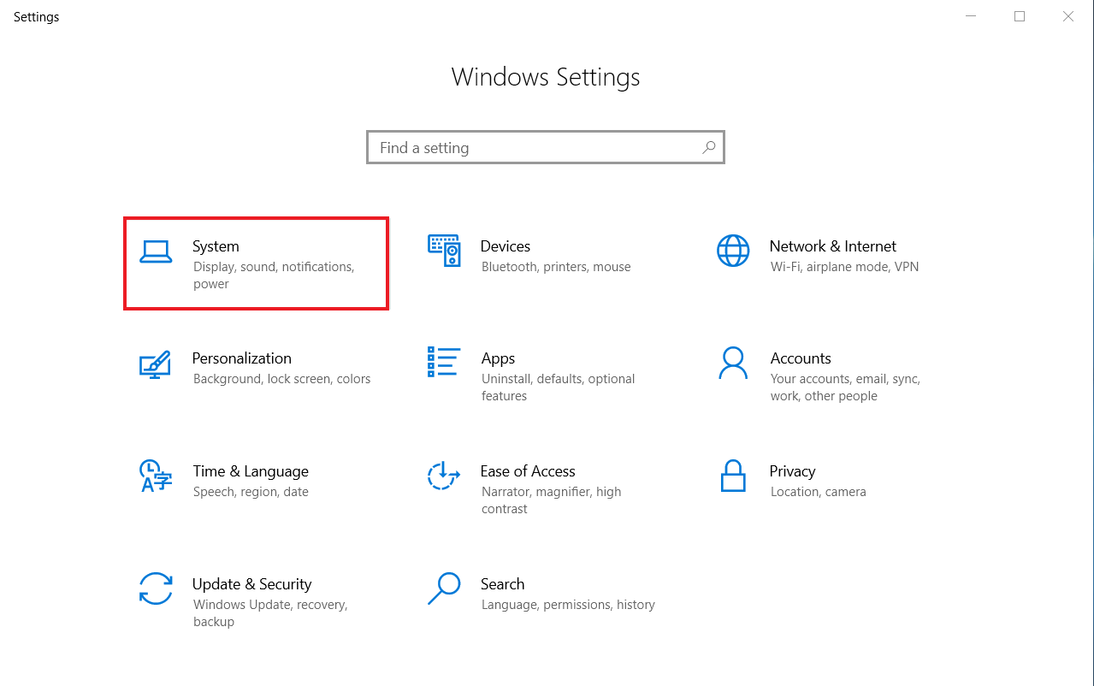The height and width of the screenshot is (686, 1094).
Task: Select the Privacy padlock icon
Action: click(732, 477)
